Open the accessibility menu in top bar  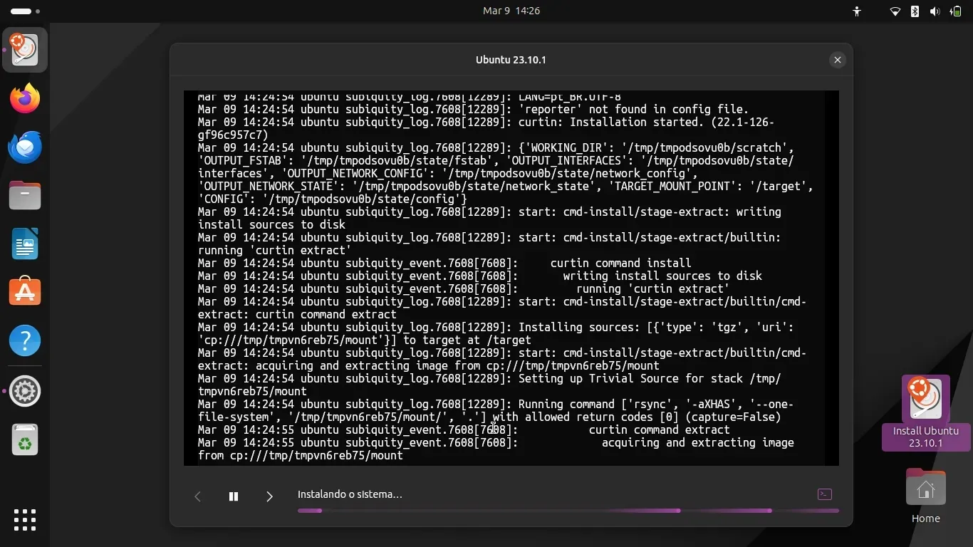857,11
